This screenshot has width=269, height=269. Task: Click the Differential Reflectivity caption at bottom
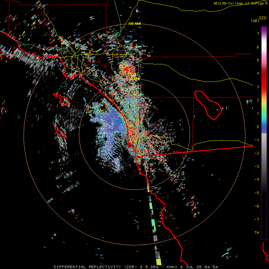(136, 267)
